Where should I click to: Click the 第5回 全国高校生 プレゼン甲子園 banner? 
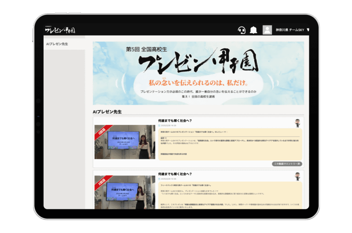click(x=198, y=73)
